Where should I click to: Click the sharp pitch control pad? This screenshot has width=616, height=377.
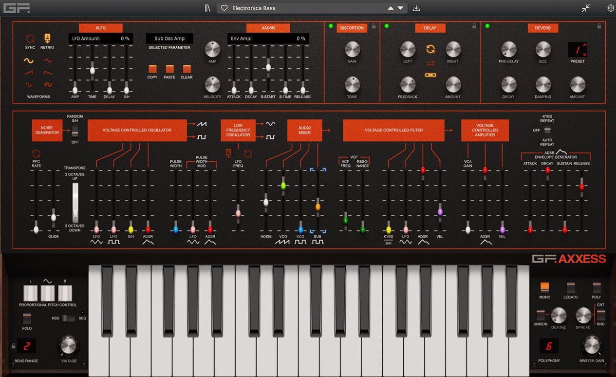pos(65,293)
